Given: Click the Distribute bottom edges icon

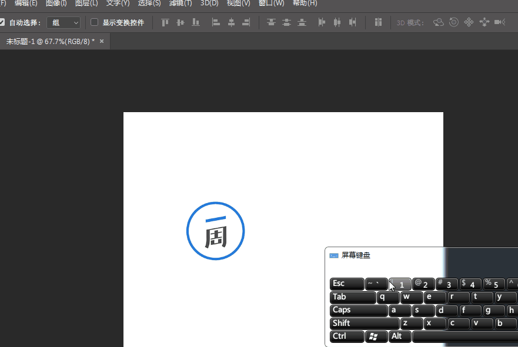Looking at the screenshot, I should (x=302, y=22).
